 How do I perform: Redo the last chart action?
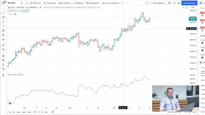pos(126,3)
